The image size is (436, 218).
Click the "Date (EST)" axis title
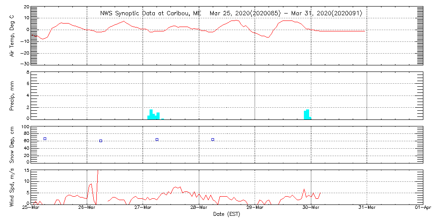pyautogui.click(x=227, y=214)
